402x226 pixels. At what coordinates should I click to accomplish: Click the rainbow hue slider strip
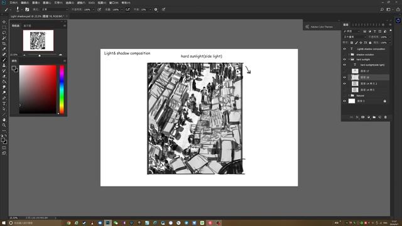click(62, 89)
